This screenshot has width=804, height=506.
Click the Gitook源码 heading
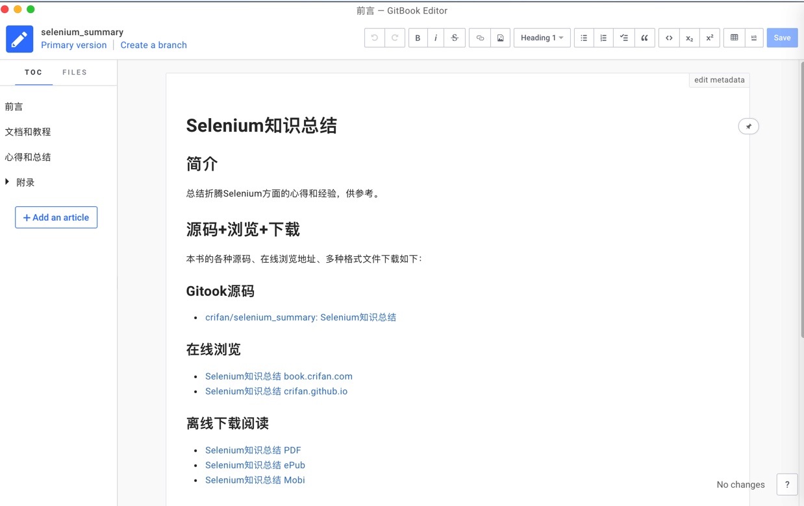[220, 291]
